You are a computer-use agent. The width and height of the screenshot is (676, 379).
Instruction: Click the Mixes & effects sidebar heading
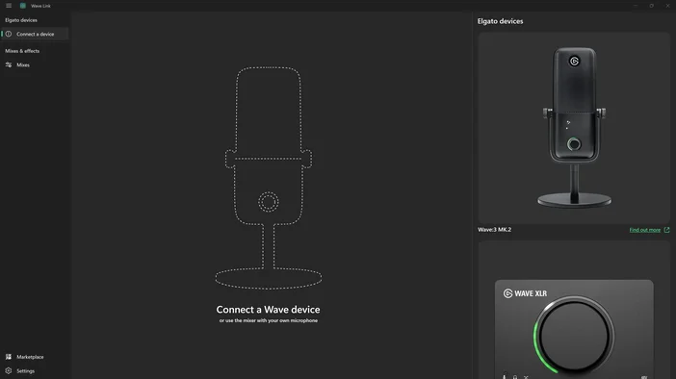22,51
